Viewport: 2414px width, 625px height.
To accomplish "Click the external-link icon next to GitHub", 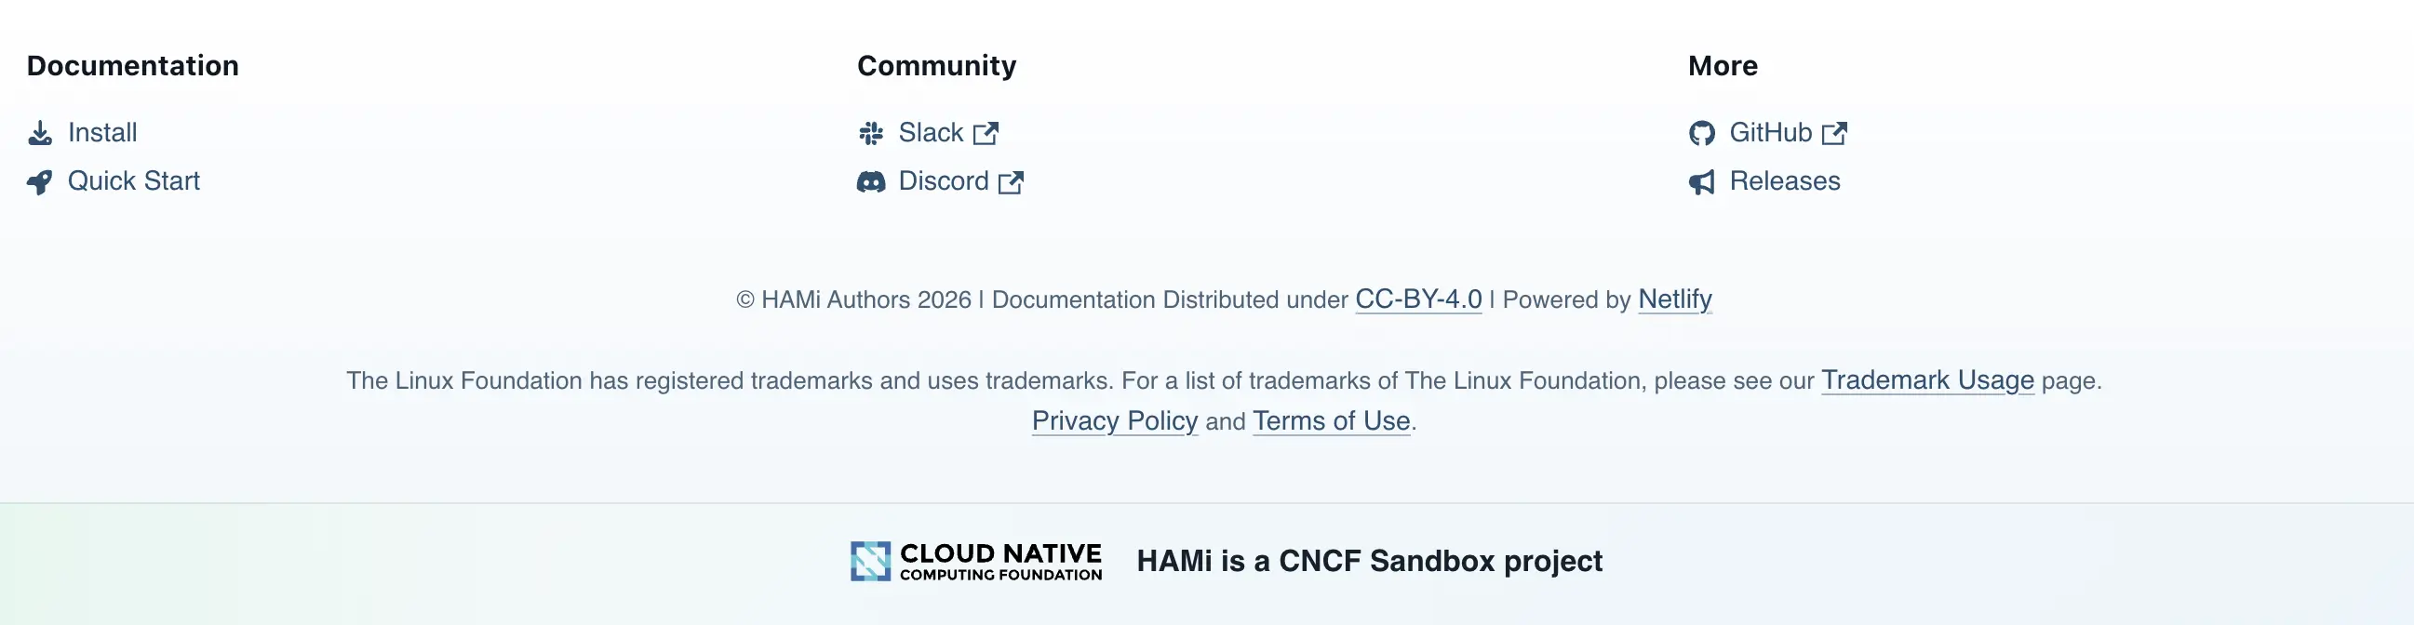I will tap(1835, 133).
